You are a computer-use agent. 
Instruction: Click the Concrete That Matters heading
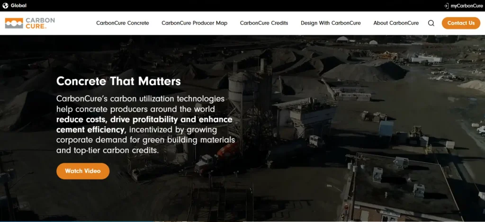[x=118, y=81]
